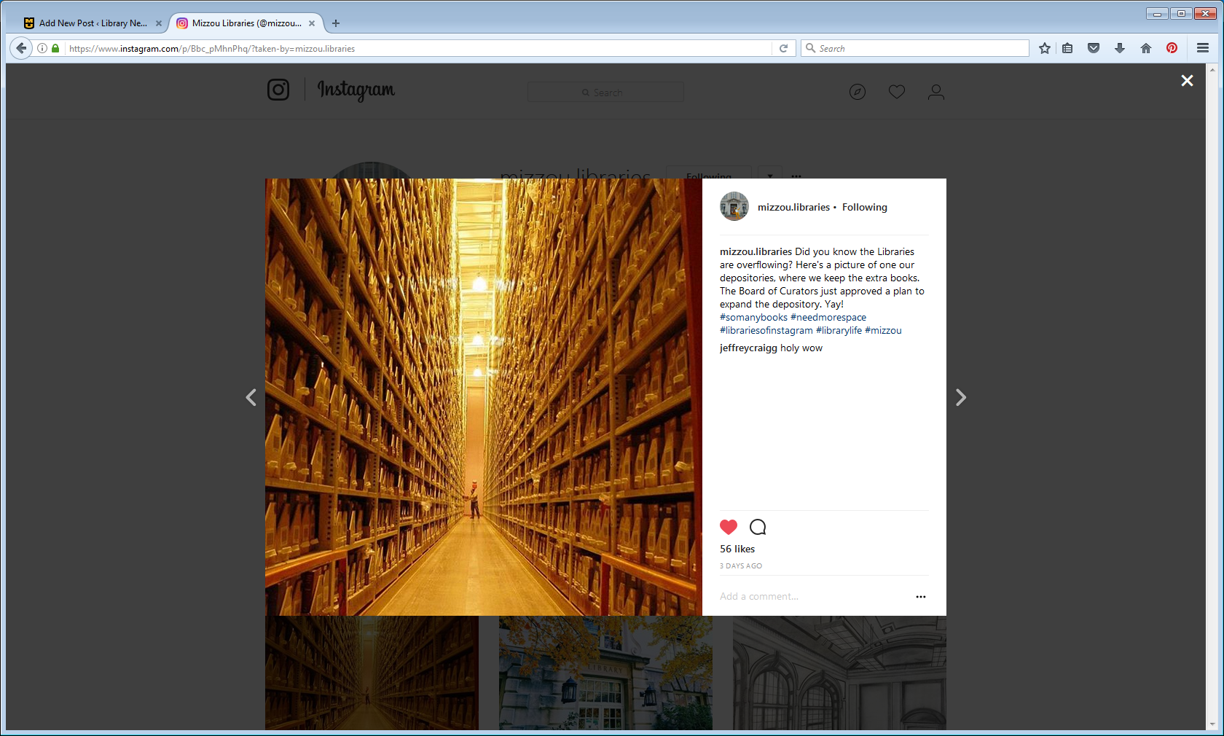Go to the next post arrow
This screenshot has height=736, width=1224.
[960, 397]
